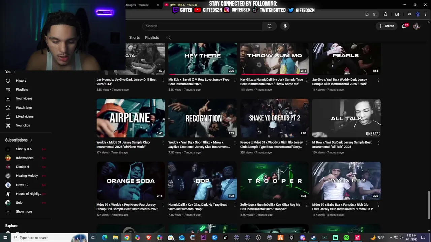Click the volume icon in system tray

pos(401,238)
